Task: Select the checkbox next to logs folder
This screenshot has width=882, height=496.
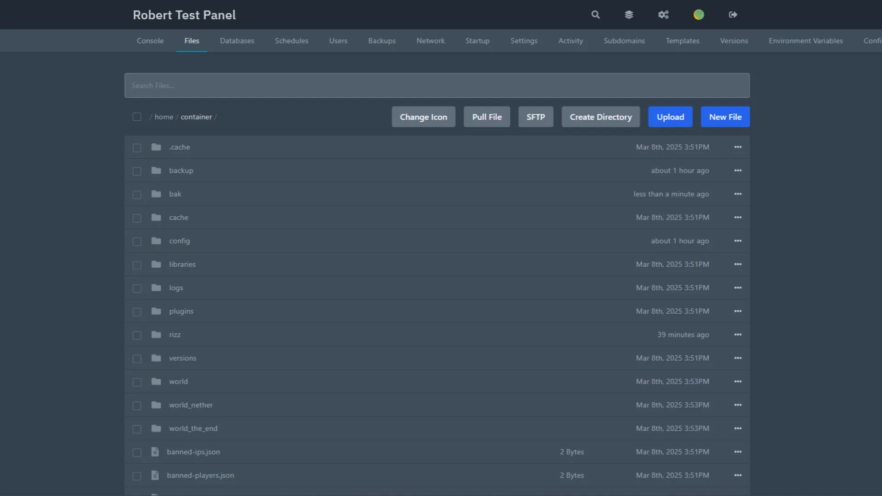Action: tap(137, 288)
